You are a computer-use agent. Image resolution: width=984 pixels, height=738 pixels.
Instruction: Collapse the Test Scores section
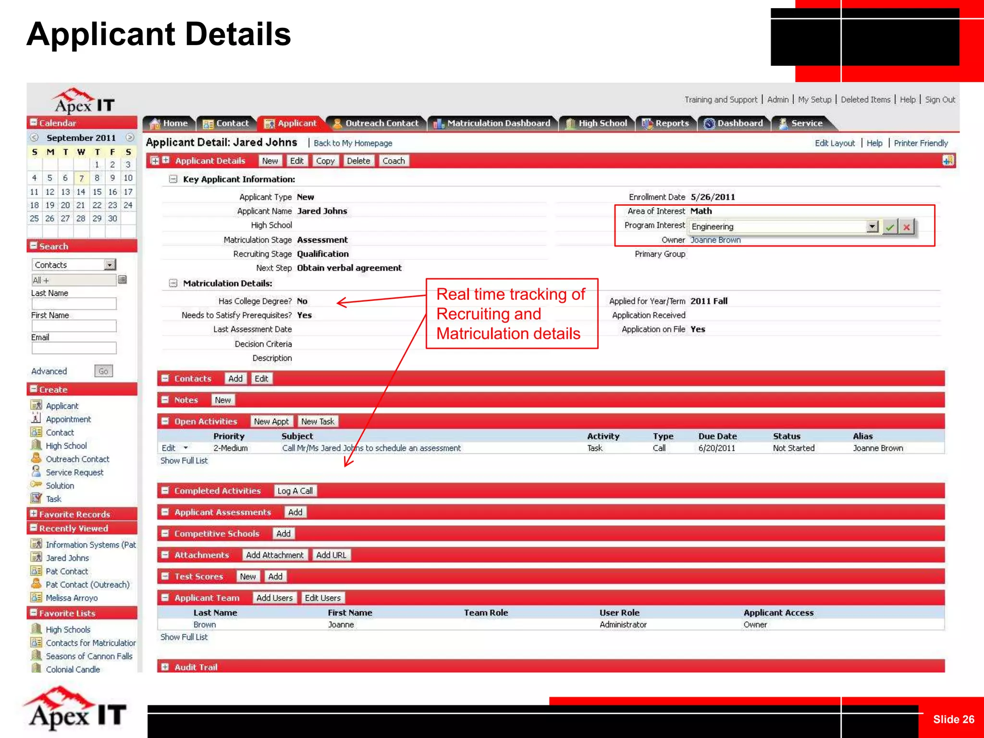tap(165, 576)
